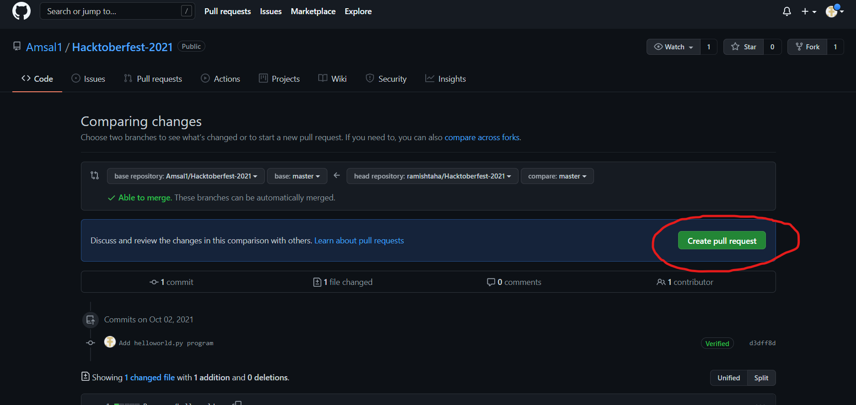Open the 1 changed file link

(150, 378)
